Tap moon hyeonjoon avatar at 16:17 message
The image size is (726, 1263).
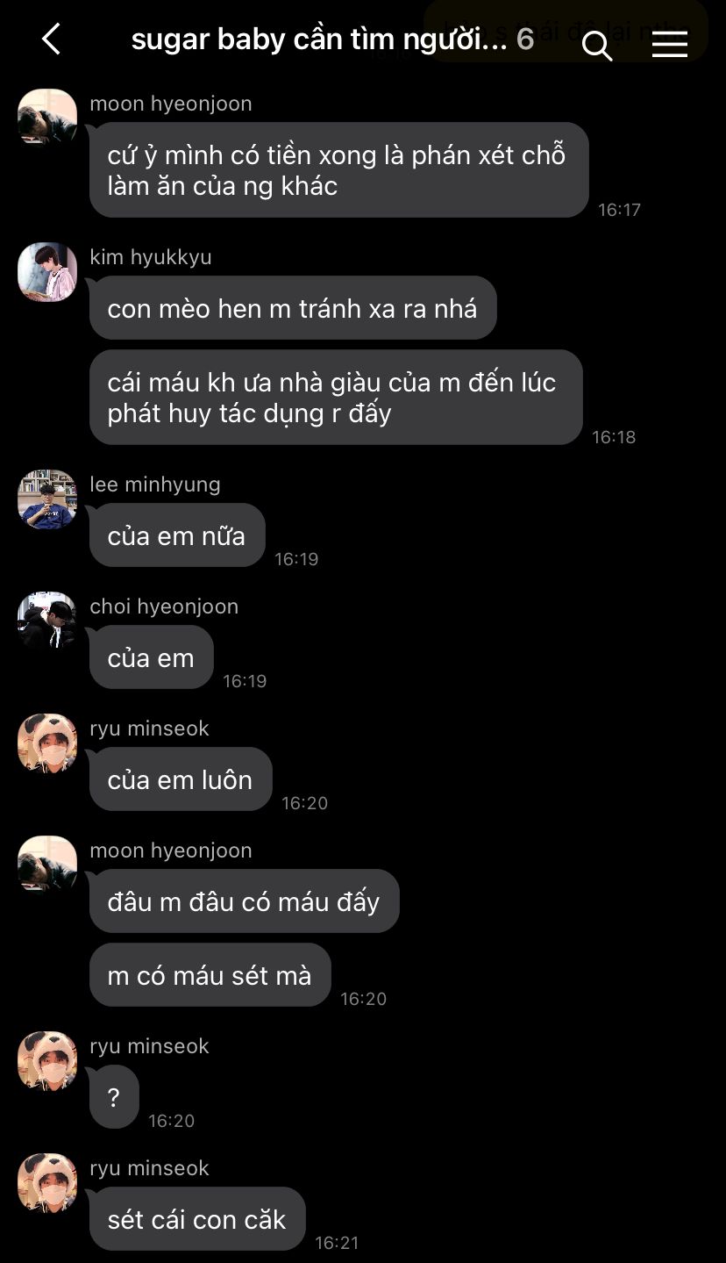47,118
